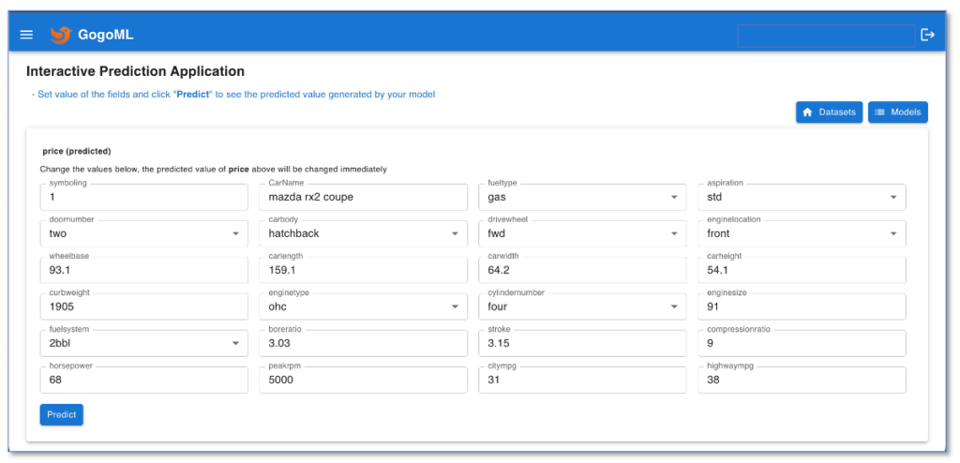This screenshot has width=960, height=463.
Task: Expand the doornumber dropdown
Action: (235, 234)
